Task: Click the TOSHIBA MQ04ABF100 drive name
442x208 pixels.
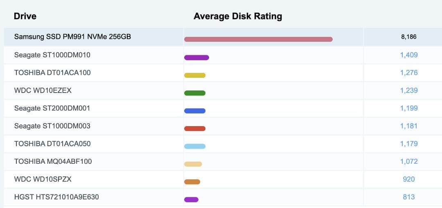Action: point(53,162)
